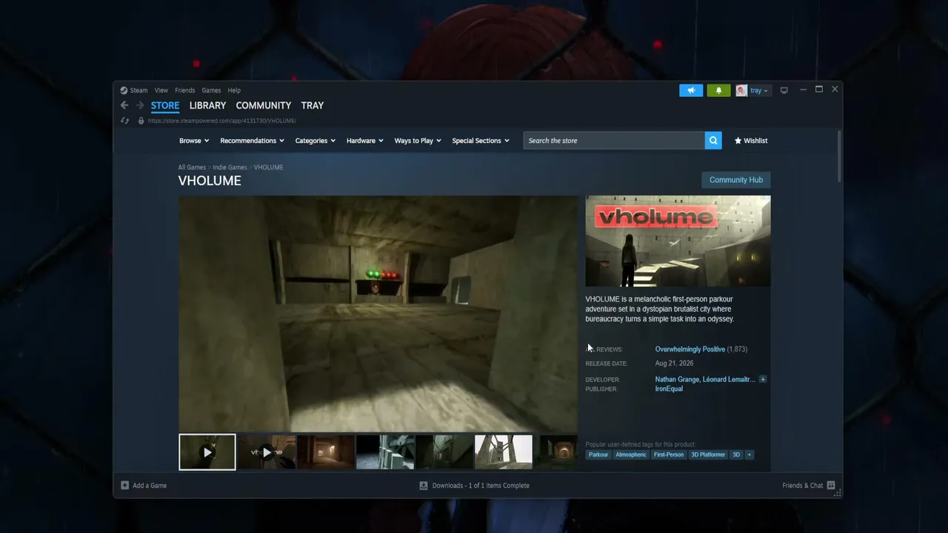Open the View menu
The height and width of the screenshot is (533, 948).
click(161, 90)
